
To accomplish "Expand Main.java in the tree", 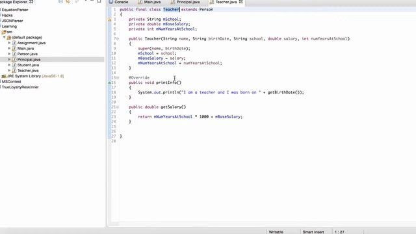I will pyautogui.click(x=9, y=48).
